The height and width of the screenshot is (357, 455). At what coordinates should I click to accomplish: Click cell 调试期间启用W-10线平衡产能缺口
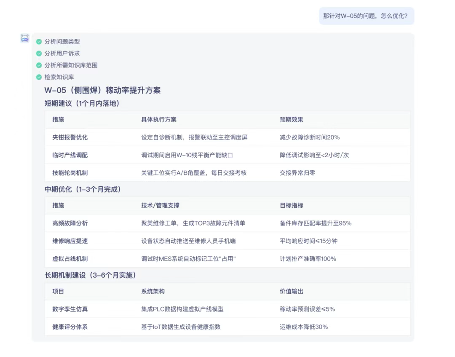click(x=187, y=155)
